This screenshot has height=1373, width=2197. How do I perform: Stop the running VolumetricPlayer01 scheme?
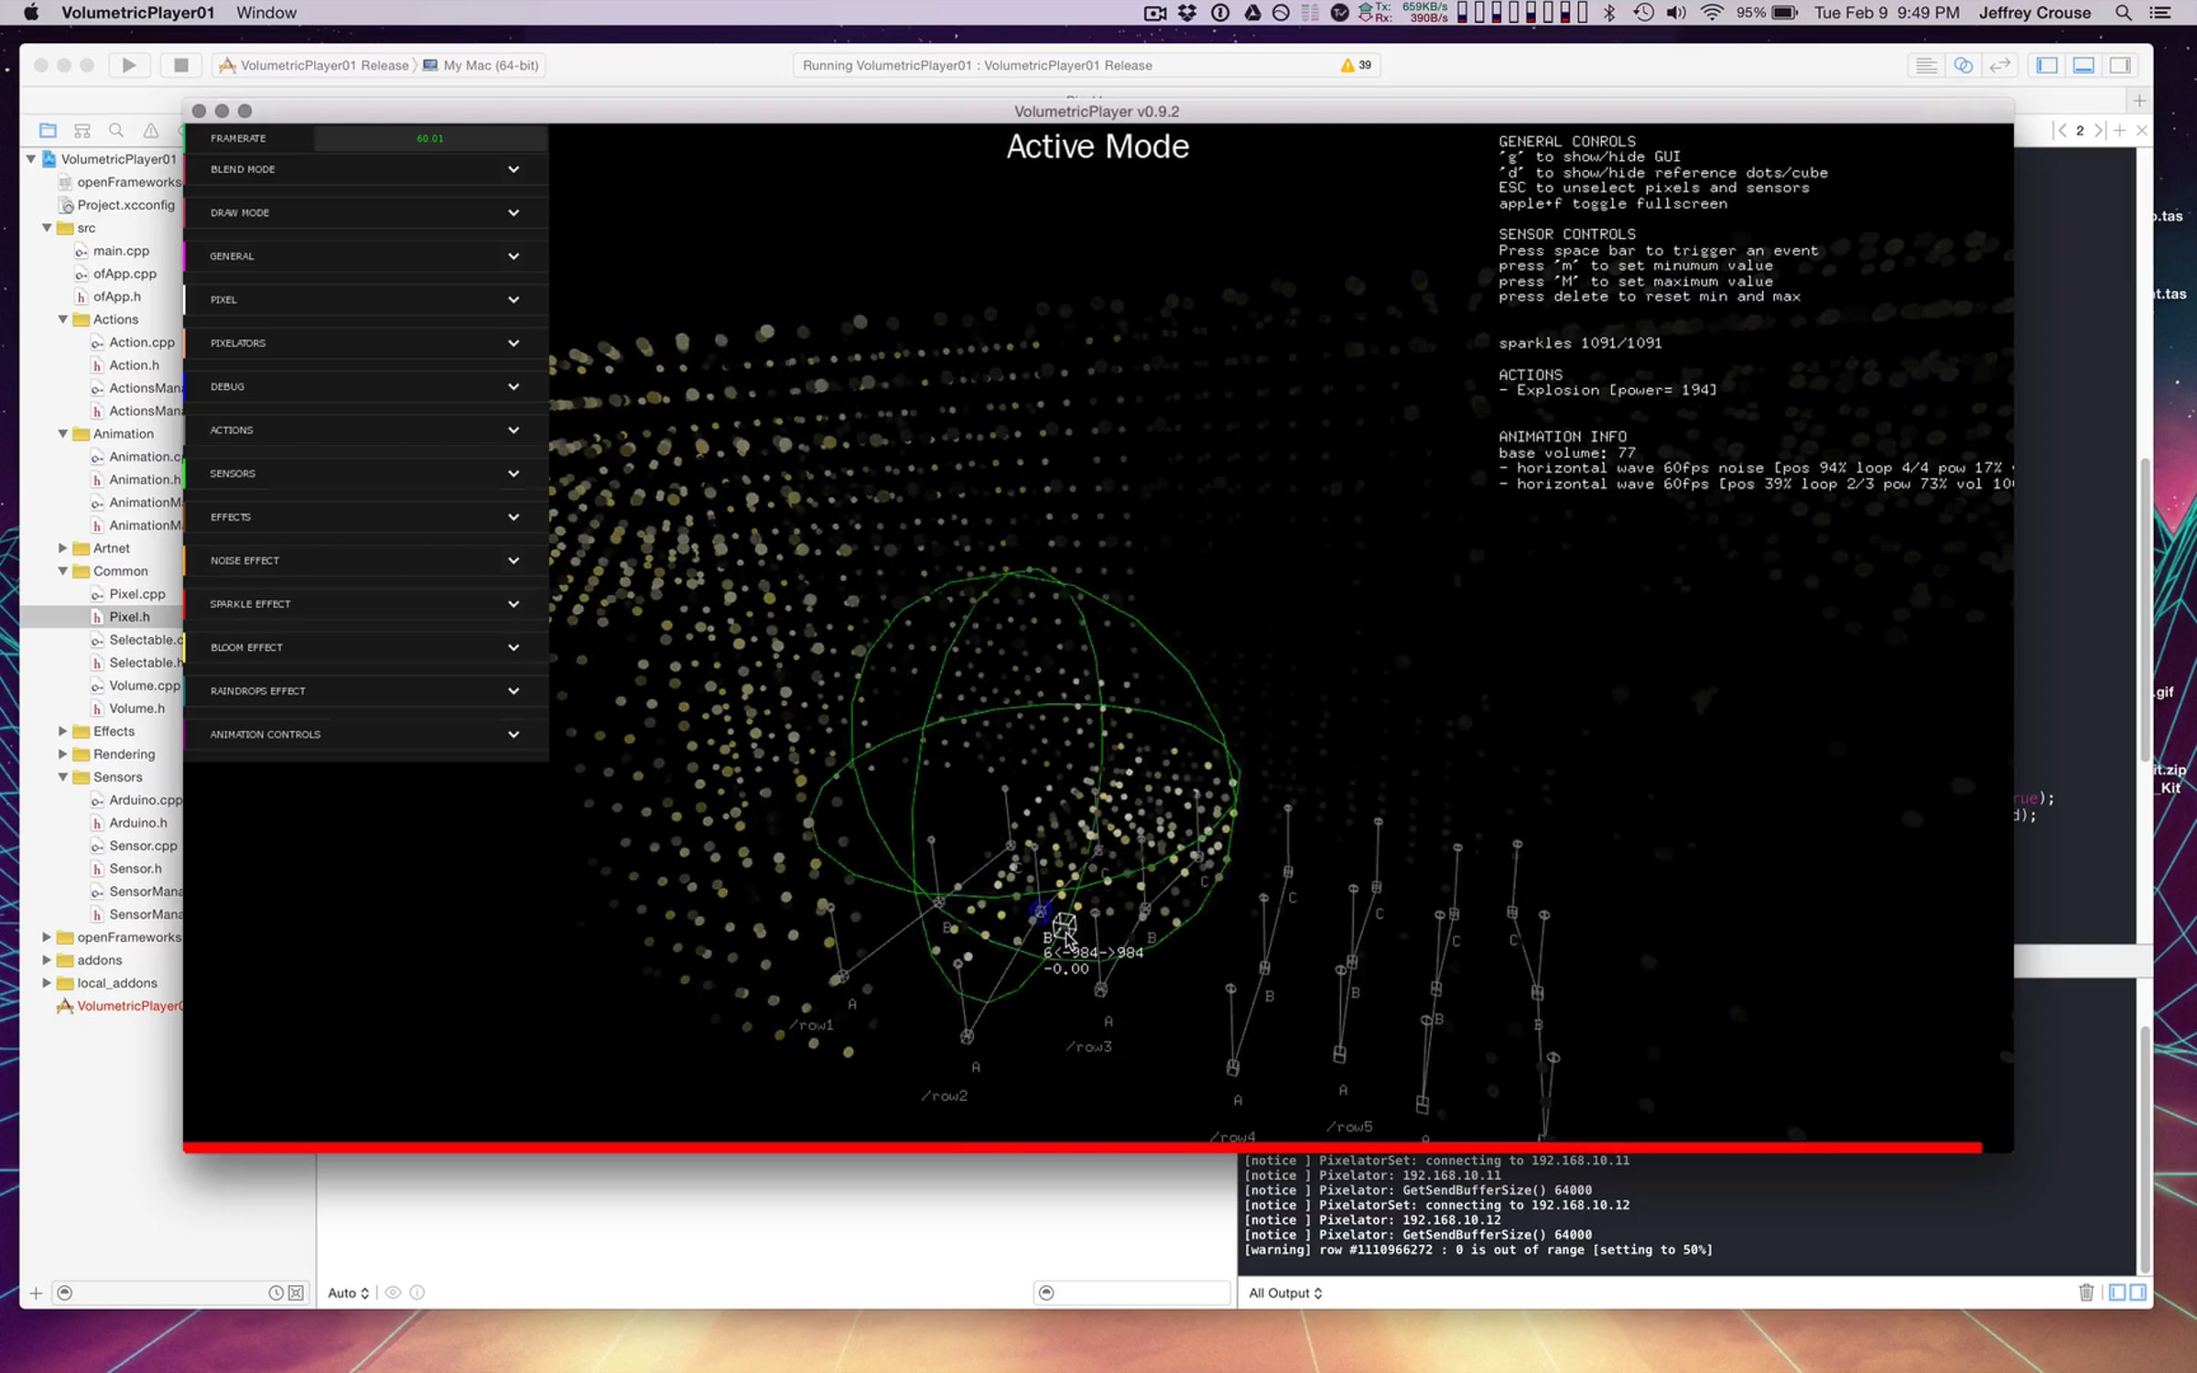click(181, 65)
